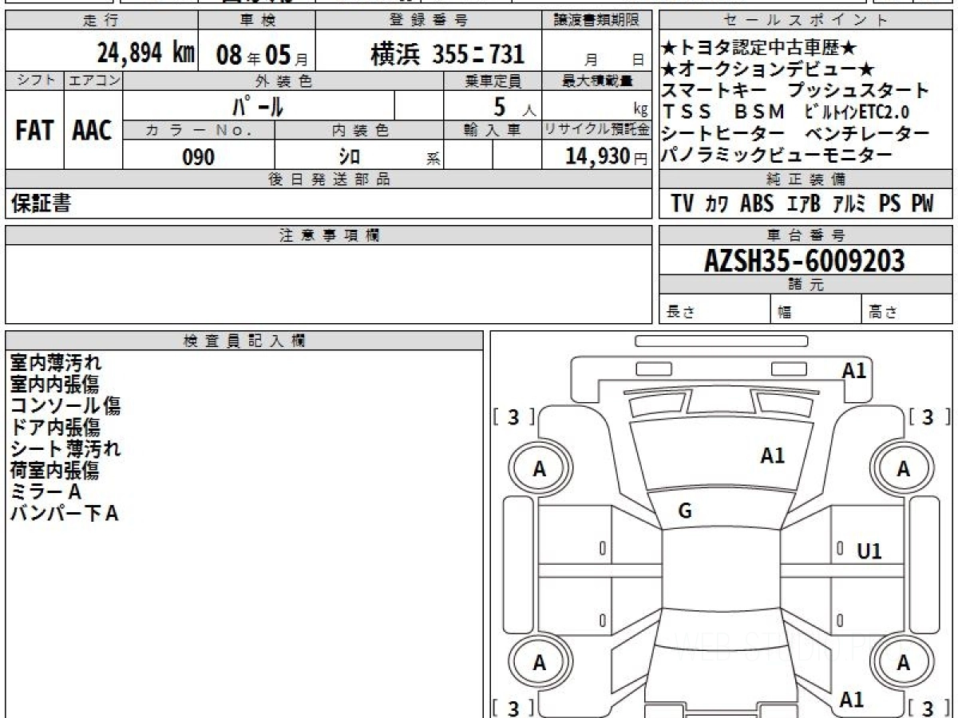Select inspection date 08年05月
Viewport: 958px width, 718px height.
pos(262,54)
